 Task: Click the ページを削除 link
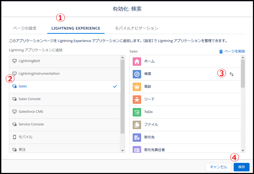[234, 51]
